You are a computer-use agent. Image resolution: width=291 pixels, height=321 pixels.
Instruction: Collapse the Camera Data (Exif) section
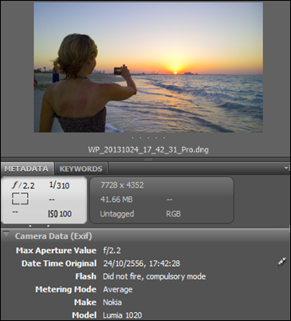6,235
